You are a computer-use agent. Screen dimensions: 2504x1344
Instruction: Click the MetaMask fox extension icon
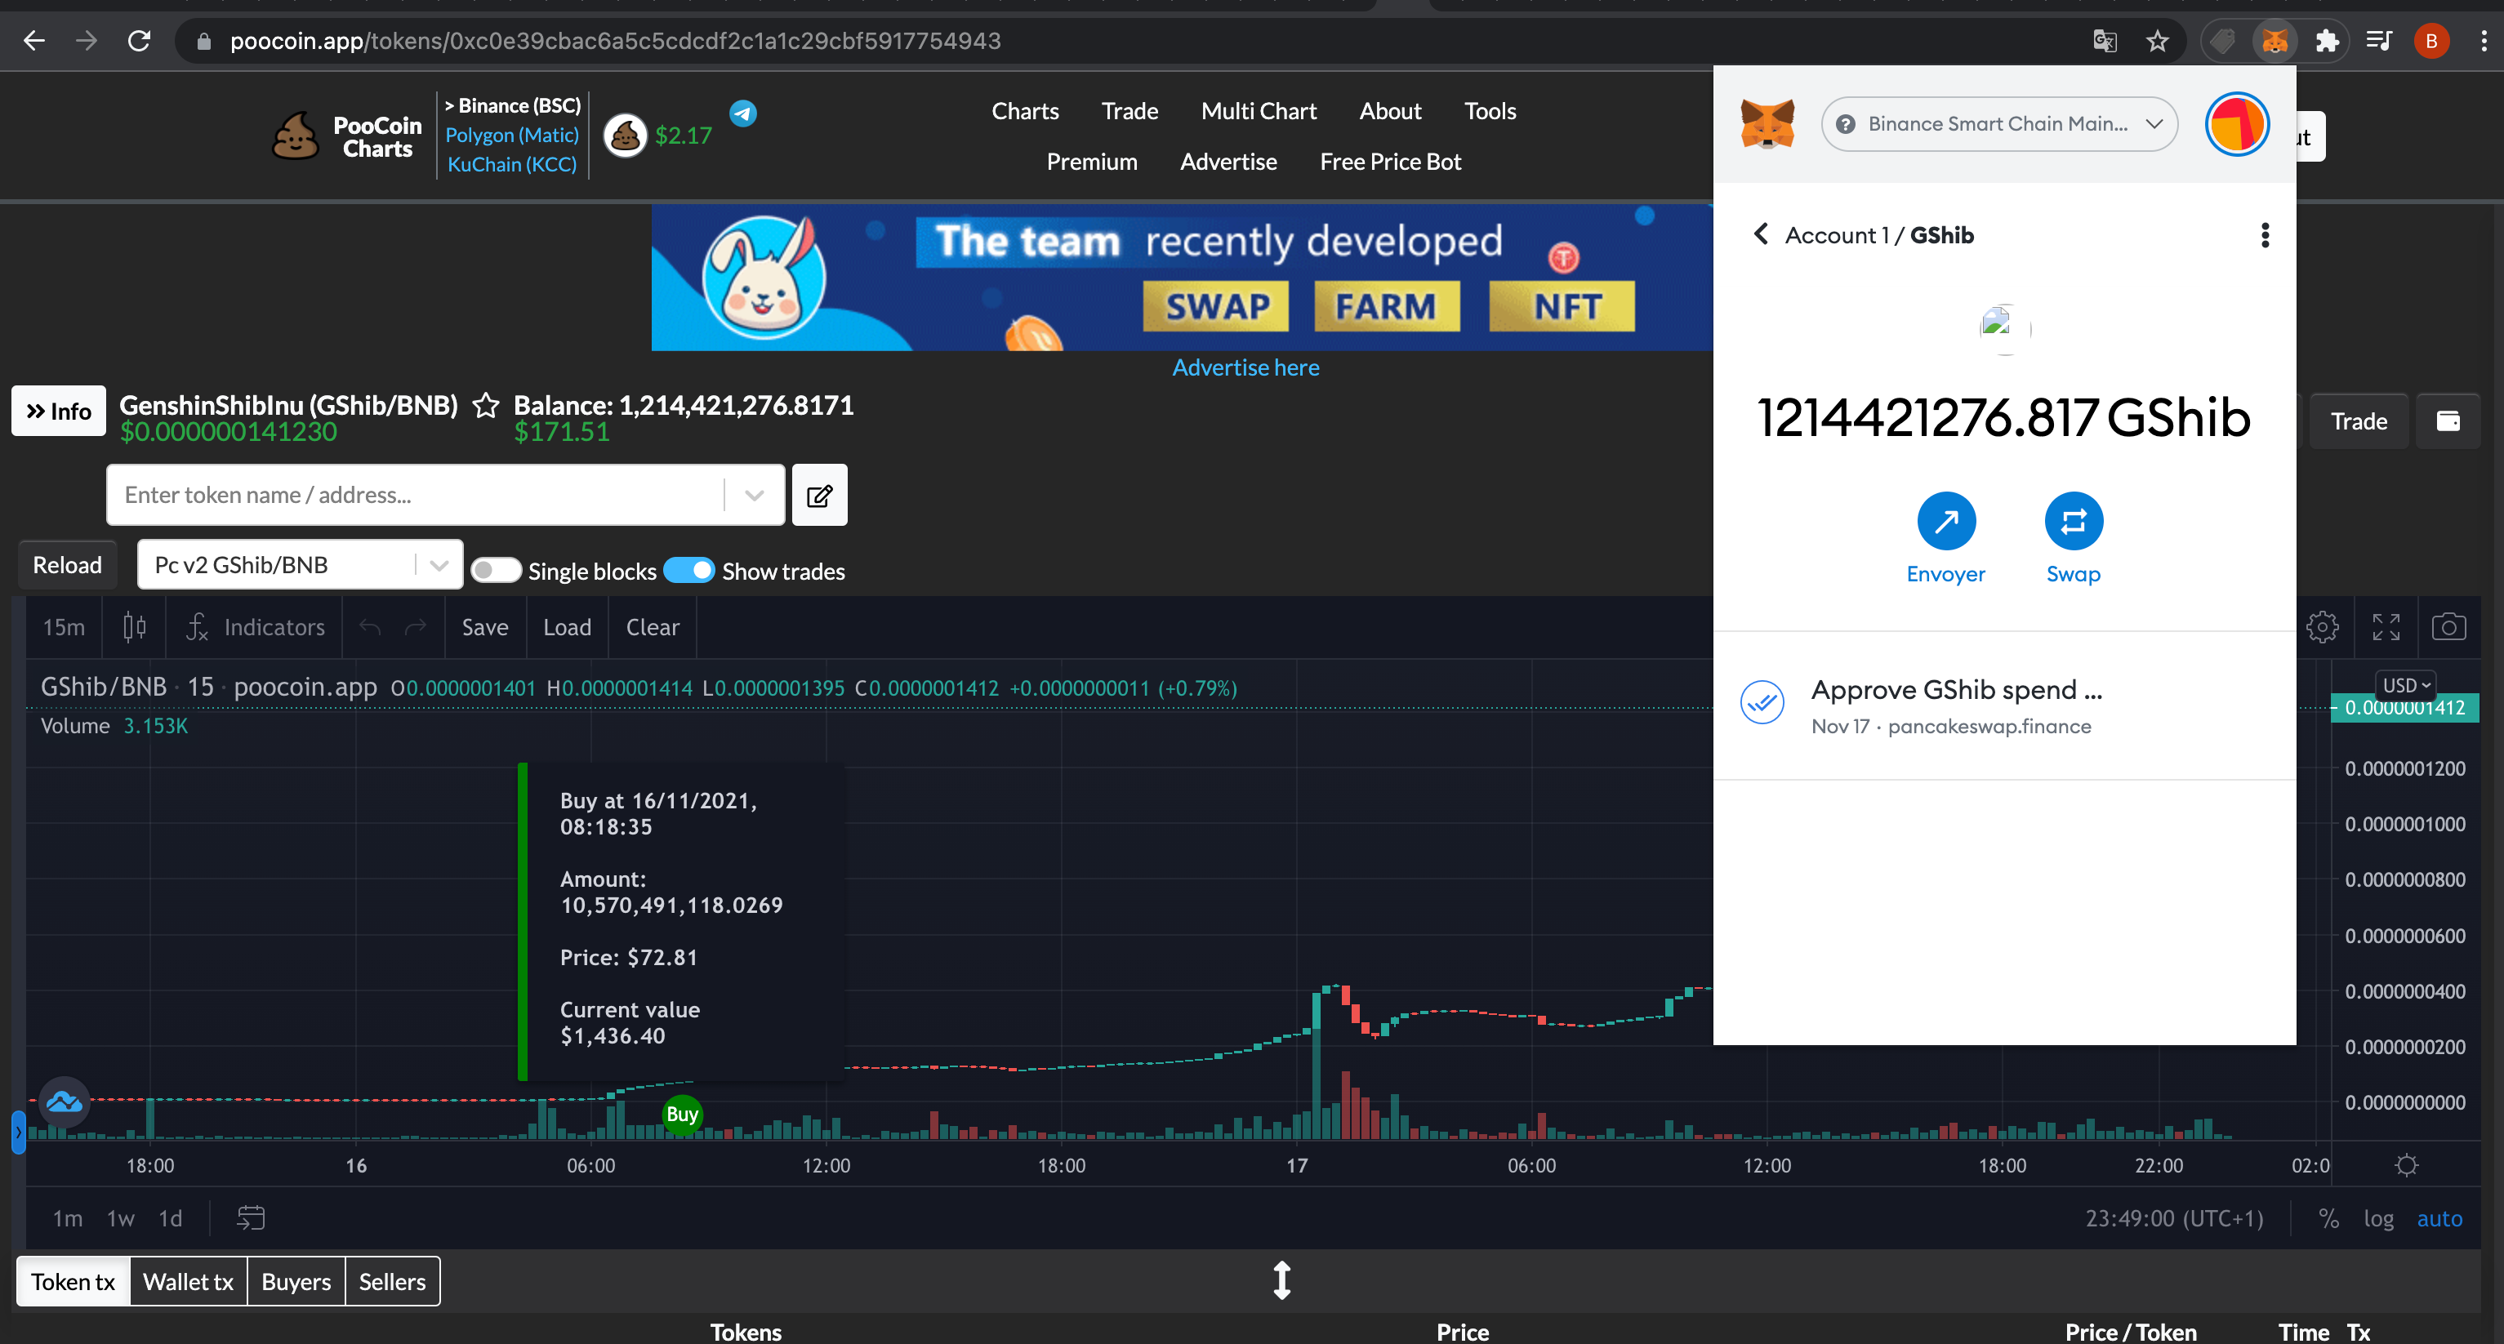[2274, 41]
